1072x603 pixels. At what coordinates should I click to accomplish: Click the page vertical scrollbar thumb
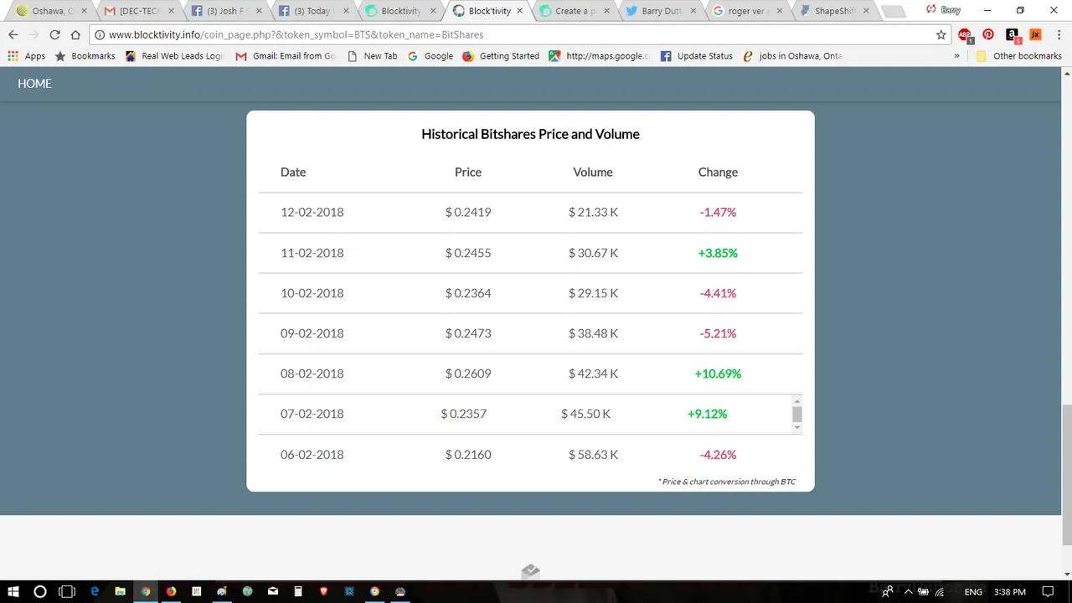(x=1066, y=473)
